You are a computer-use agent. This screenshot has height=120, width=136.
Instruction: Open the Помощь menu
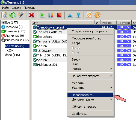point(29,8)
